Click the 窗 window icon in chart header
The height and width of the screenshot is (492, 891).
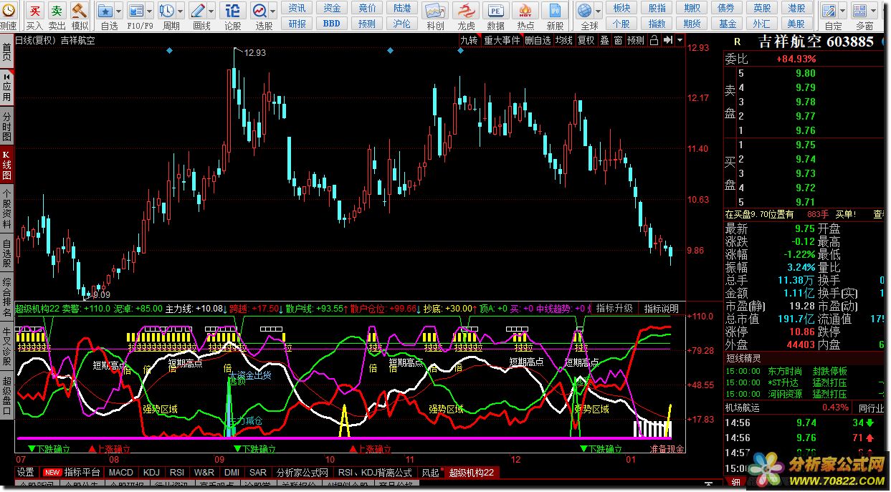tap(618, 41)
